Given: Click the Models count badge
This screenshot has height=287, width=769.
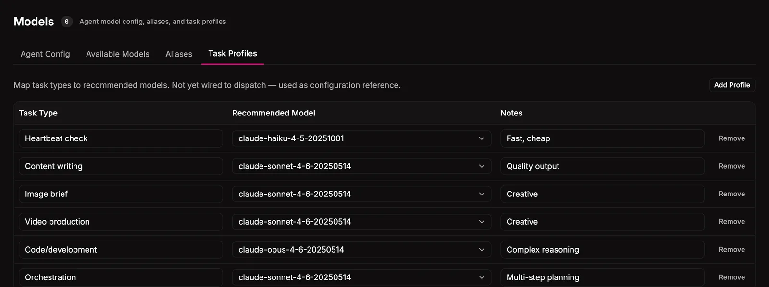Looking at the screenshot, I should [67, 22].
